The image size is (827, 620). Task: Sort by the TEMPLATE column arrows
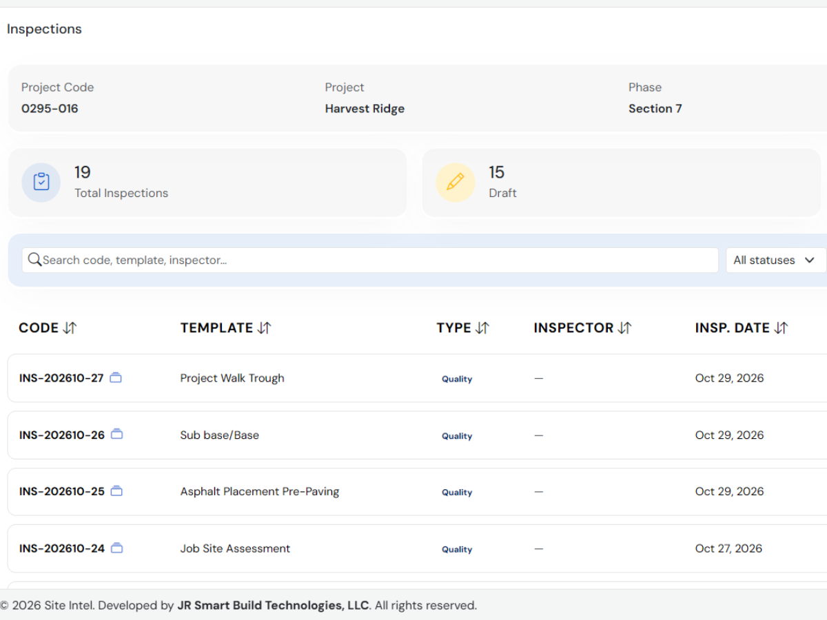(x=265, y=328)
